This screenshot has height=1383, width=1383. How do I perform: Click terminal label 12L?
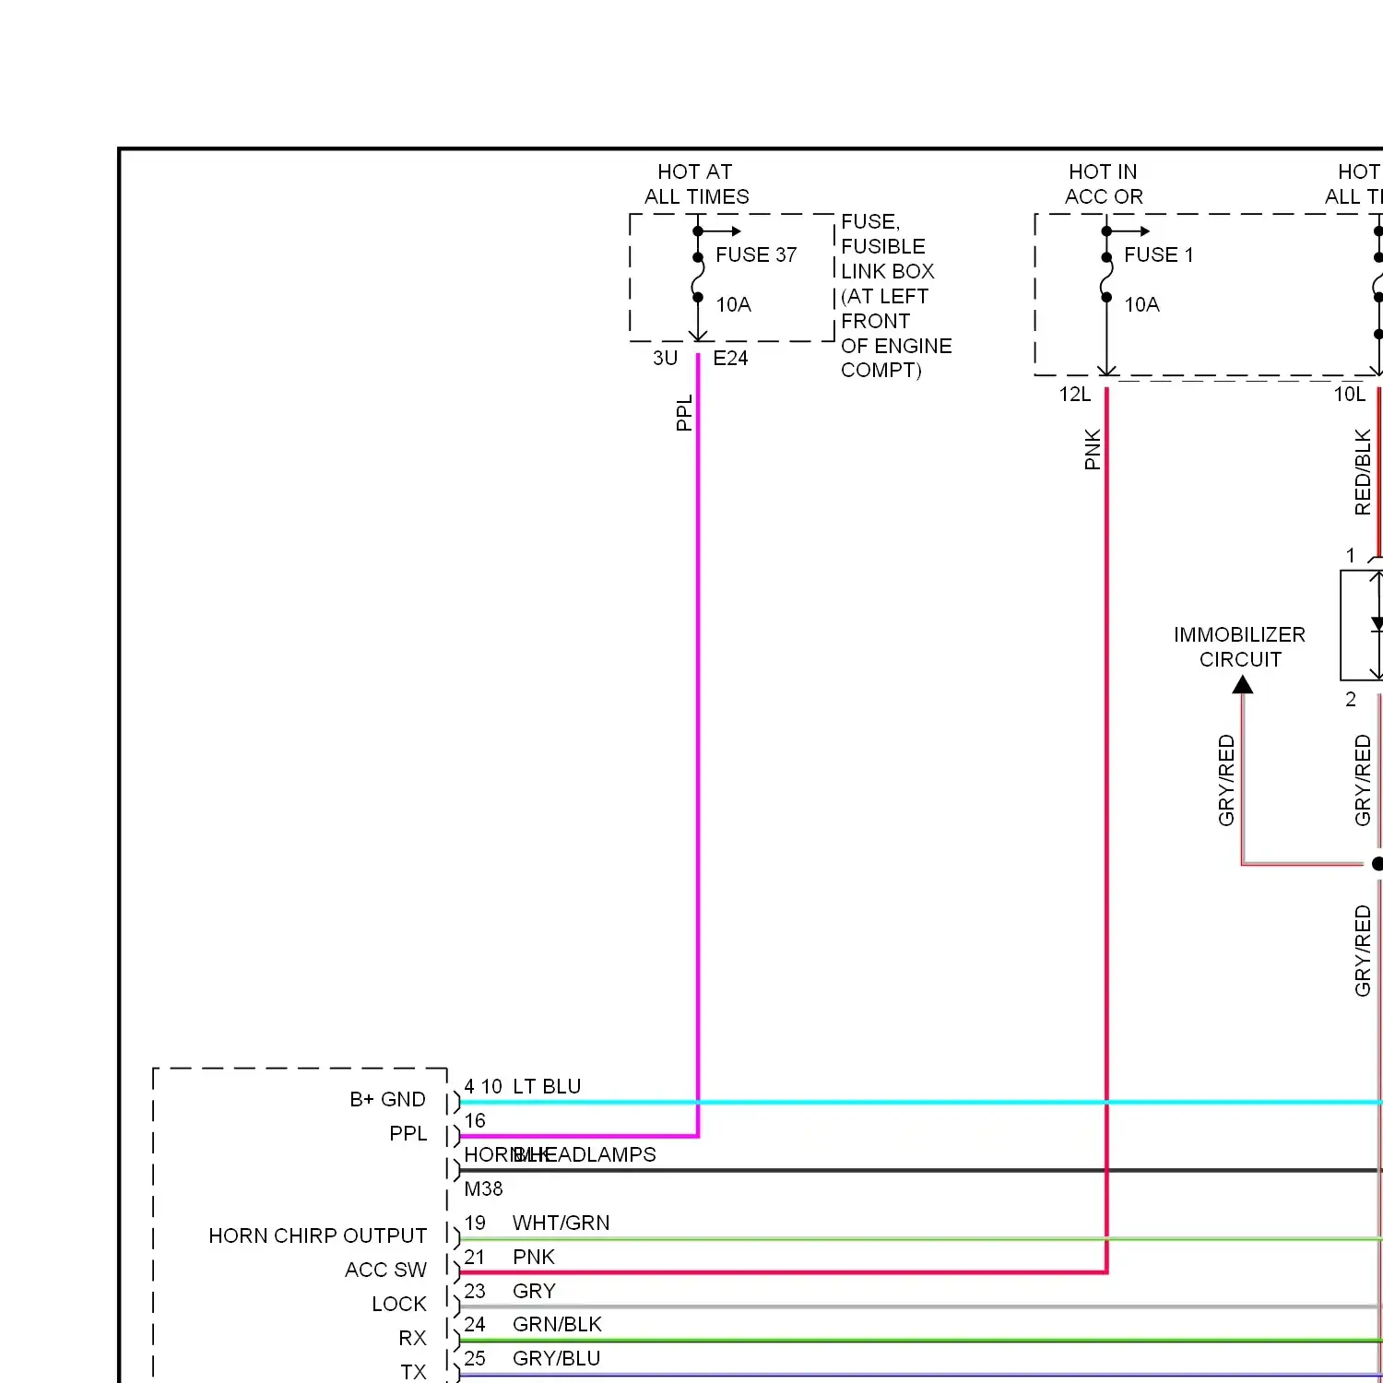click(1074, 394)
